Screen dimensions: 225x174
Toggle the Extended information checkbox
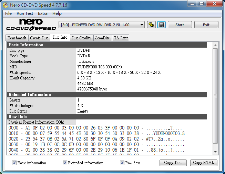(65, 163)
